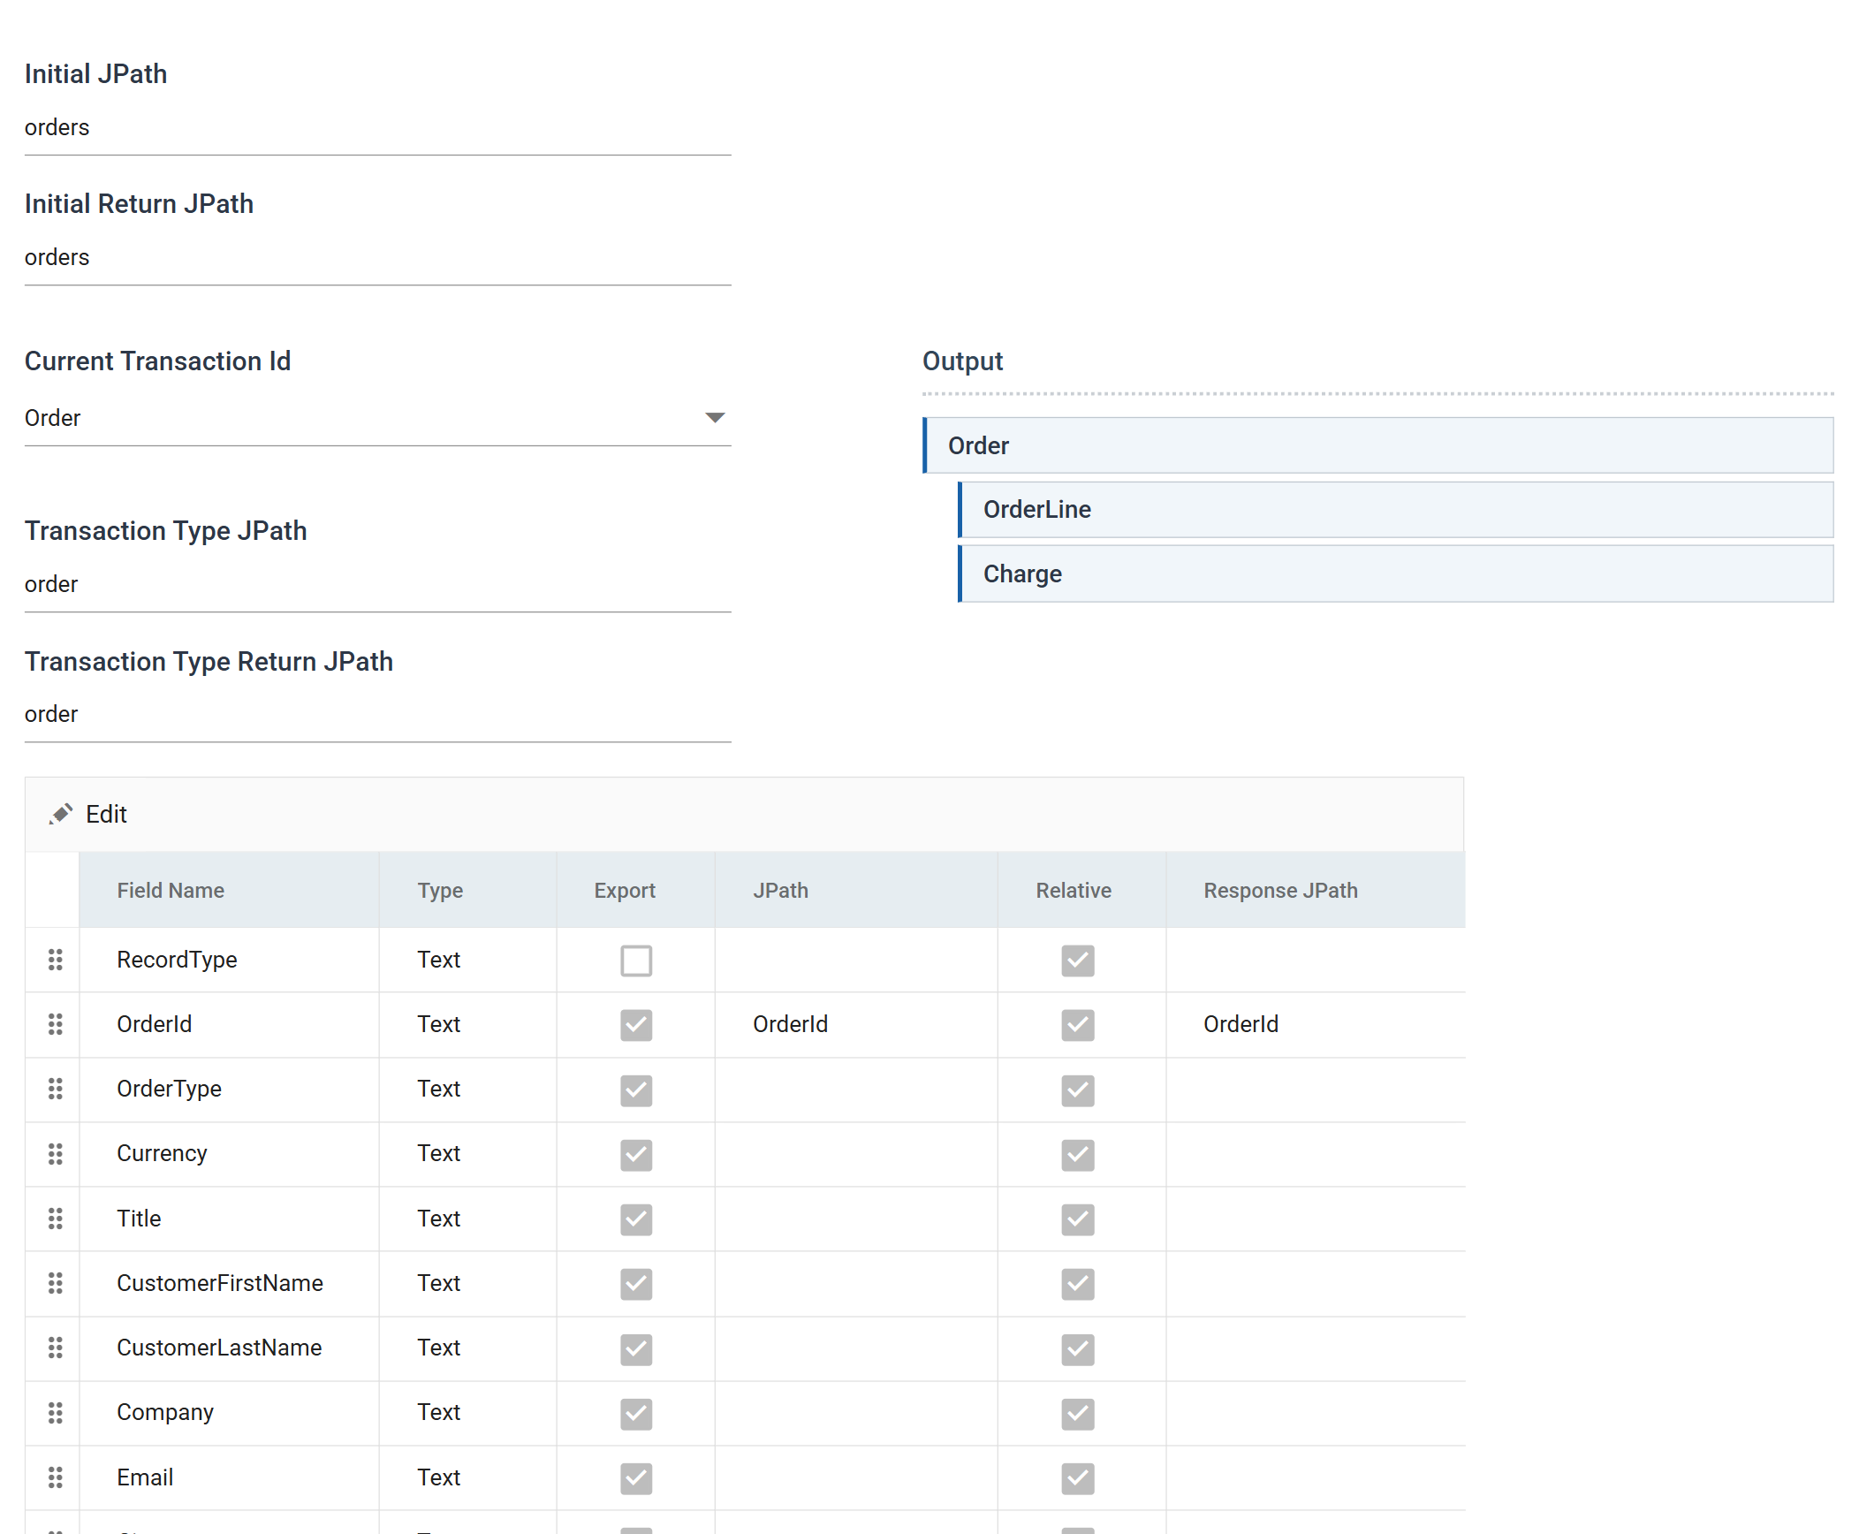Toggle Export checkbox for Company
Image resolution: width=1859 pixels, height=1534 pixels.
pyautogui.click(x=636, y=1413)
